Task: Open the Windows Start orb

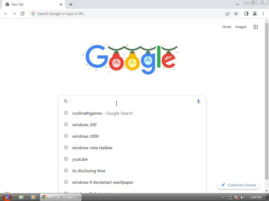Action: [7, 197]
